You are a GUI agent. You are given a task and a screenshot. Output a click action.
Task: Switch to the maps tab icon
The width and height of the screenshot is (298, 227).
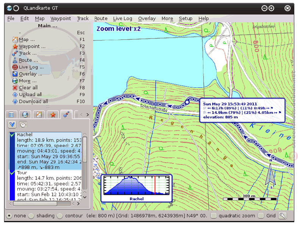point(39,115)
